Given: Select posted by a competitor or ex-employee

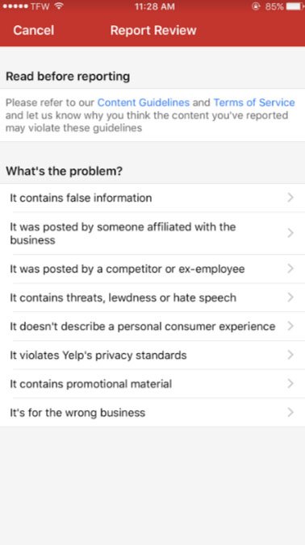Looking at the screenshot, I should (x=152, y=268).
